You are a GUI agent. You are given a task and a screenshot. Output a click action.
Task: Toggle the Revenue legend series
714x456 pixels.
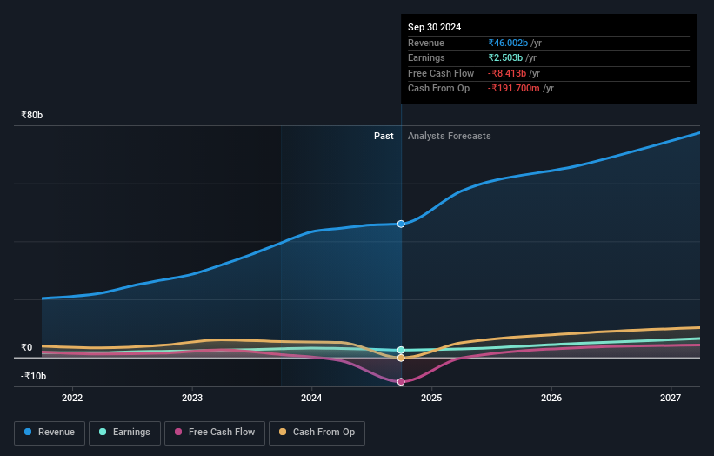click(x=50, y=433)
